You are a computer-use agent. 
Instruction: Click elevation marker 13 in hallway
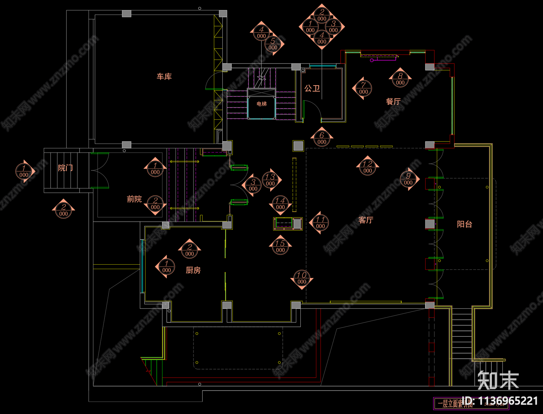271,180
